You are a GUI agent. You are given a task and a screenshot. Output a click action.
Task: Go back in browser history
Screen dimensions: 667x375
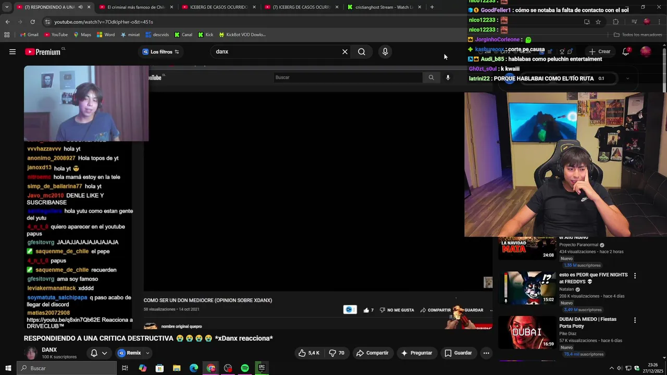7,22
